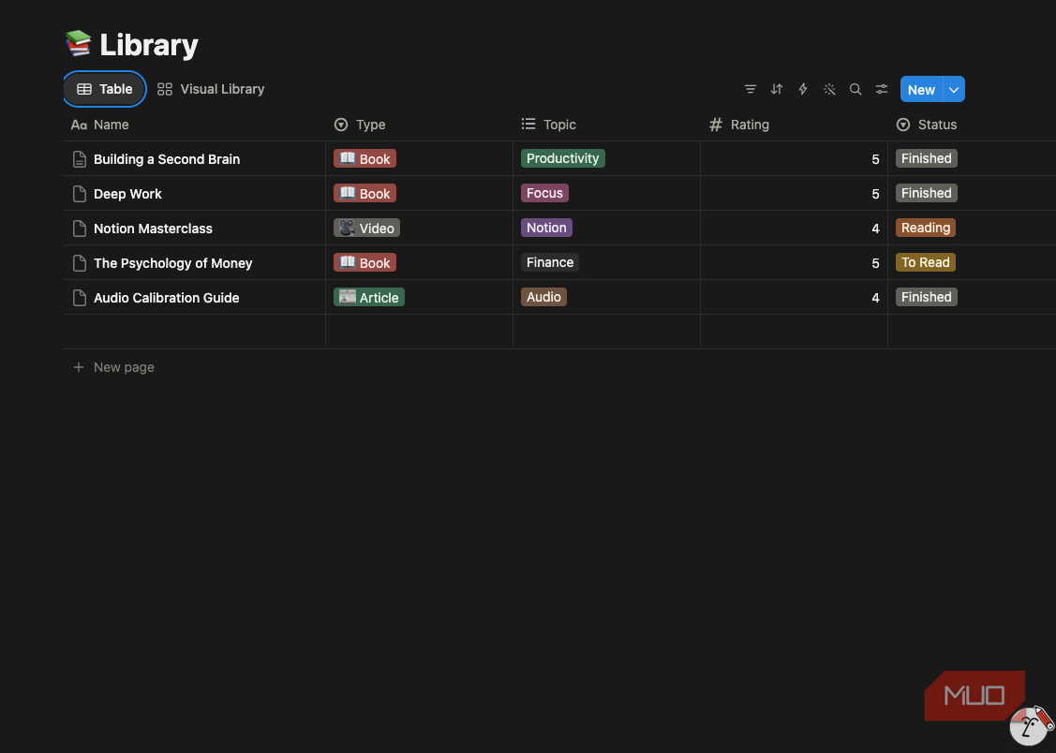The height and width of the screenshot is (753, 1056).
Task: Click Book type tag for Deep Work
Action: [364, 193]
